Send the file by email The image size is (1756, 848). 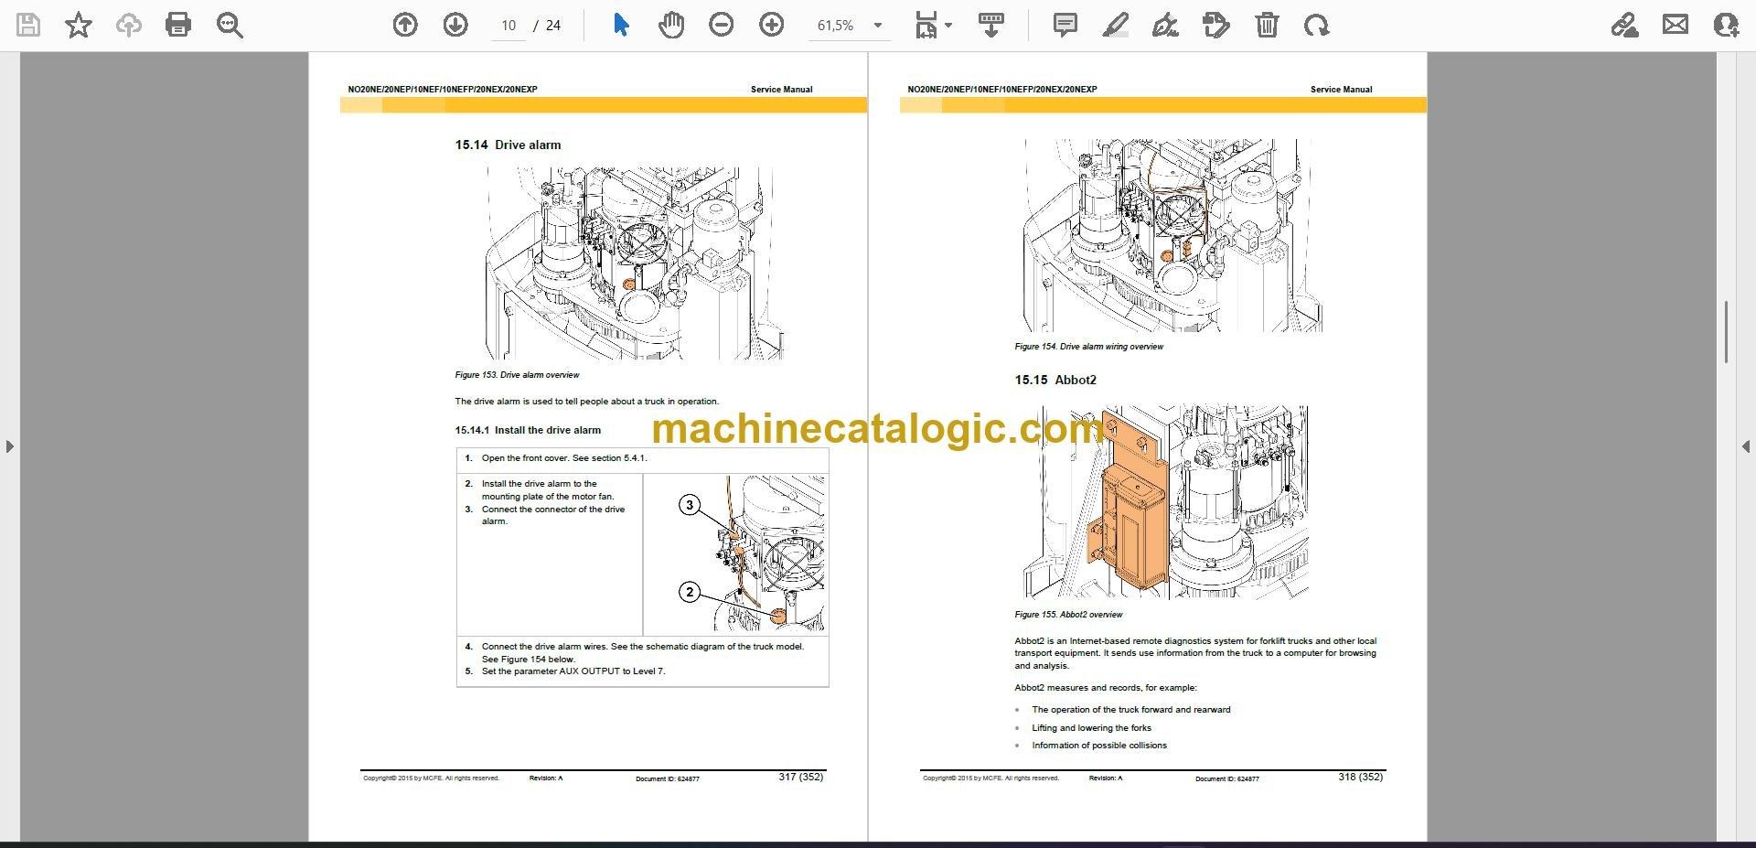point(1676,25)
